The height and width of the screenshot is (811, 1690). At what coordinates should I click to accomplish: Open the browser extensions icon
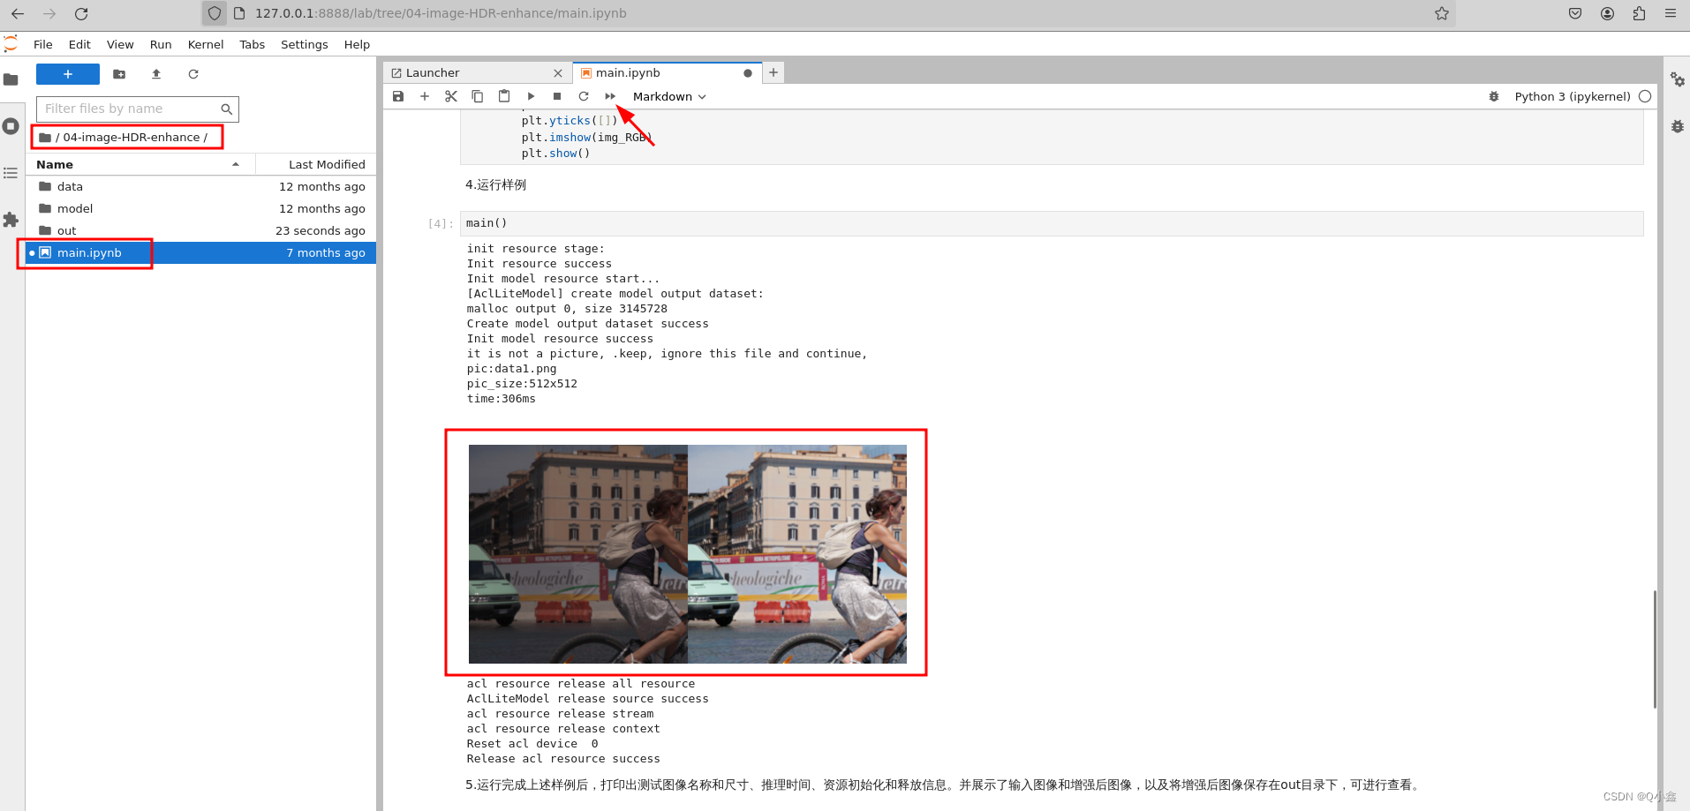[x=1639, y=13]
